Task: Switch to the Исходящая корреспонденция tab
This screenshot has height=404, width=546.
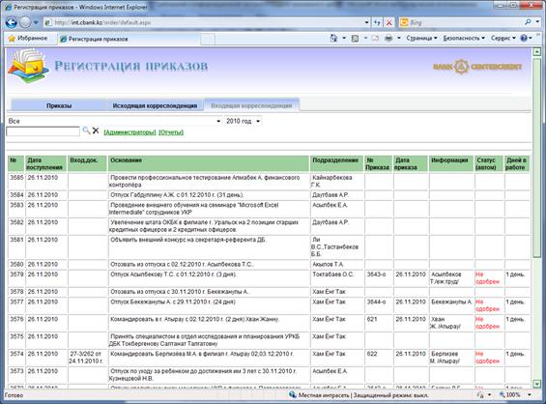Action: pos(155,105)
